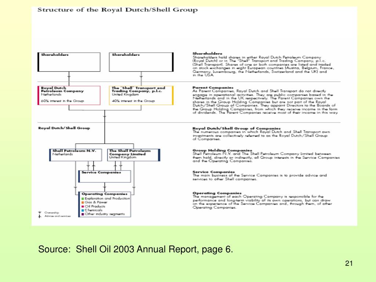Click the Service Companies box
Viewport: 376px width, 282px height.
pyautogui.click(x=105, y=177)
